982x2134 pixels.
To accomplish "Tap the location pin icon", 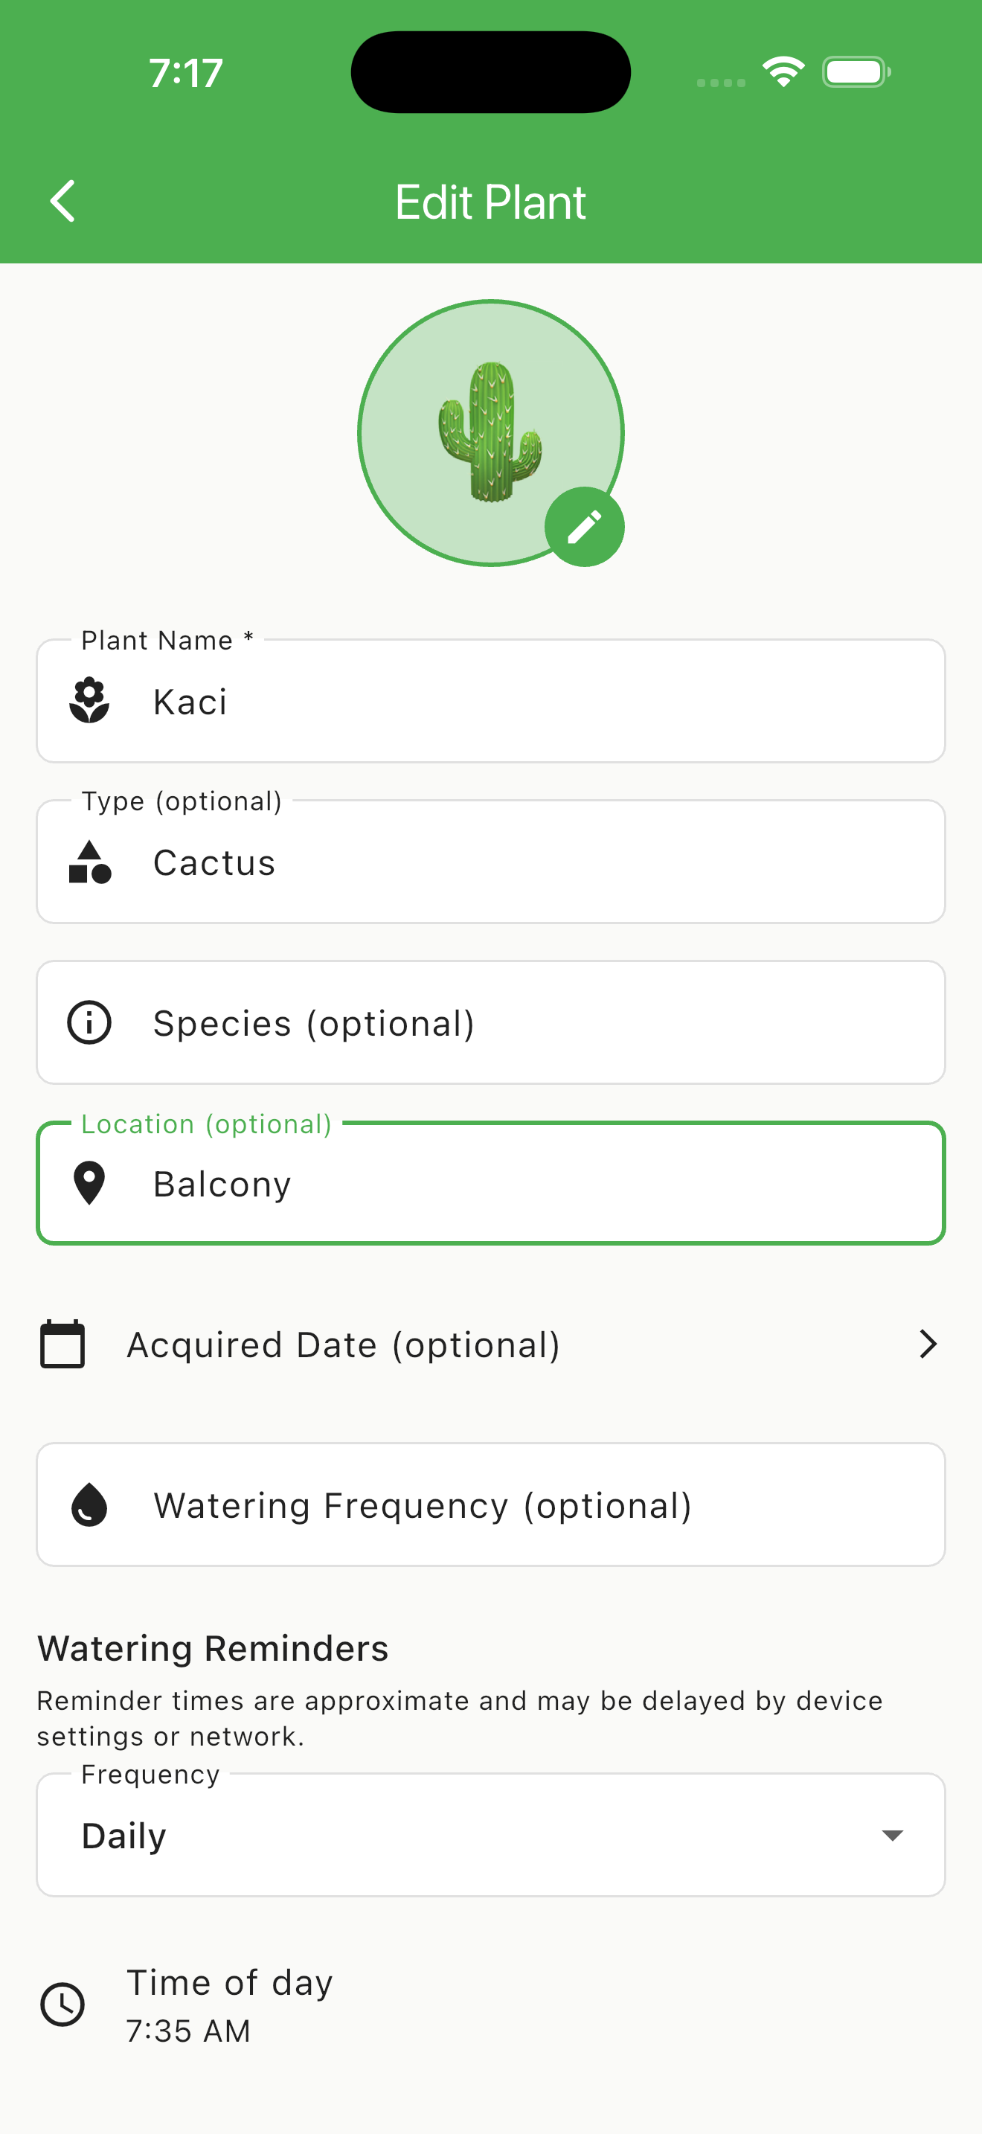I will click(89, 1183).
